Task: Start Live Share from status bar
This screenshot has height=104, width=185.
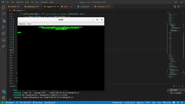Action: (38, 103)
